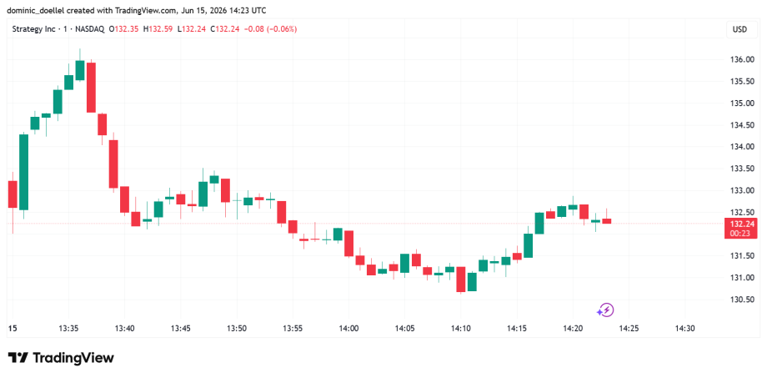Viewport: 767px width, 378px height.
Task: Click the TradingView wordmark text
Action: tap(73, 358)
